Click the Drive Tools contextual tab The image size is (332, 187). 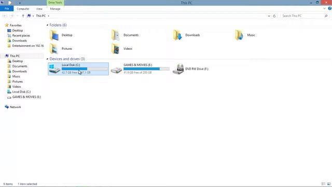point(56,3)
